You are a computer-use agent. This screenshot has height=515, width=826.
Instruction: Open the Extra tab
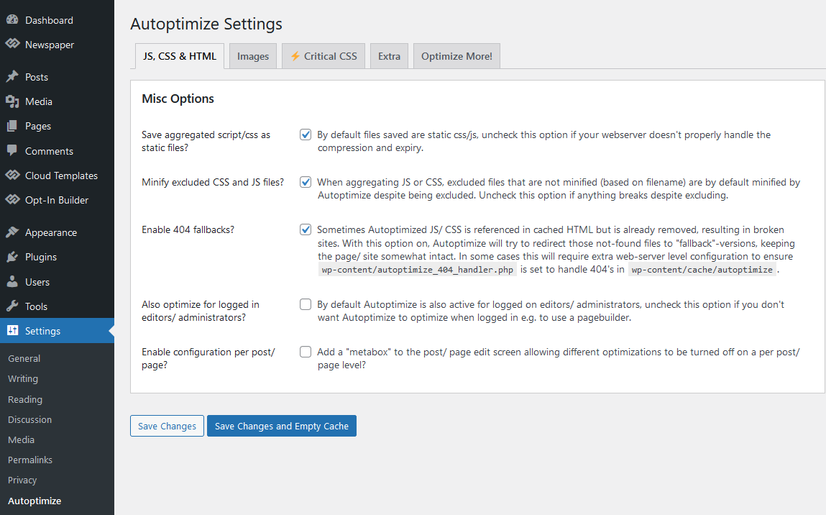390,56
